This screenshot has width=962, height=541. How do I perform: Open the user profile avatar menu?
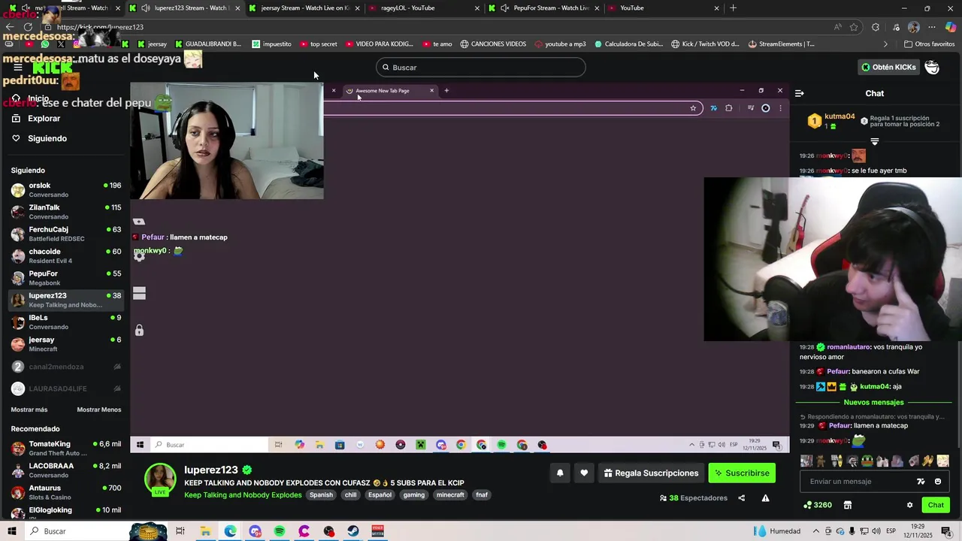pos(932,67)
